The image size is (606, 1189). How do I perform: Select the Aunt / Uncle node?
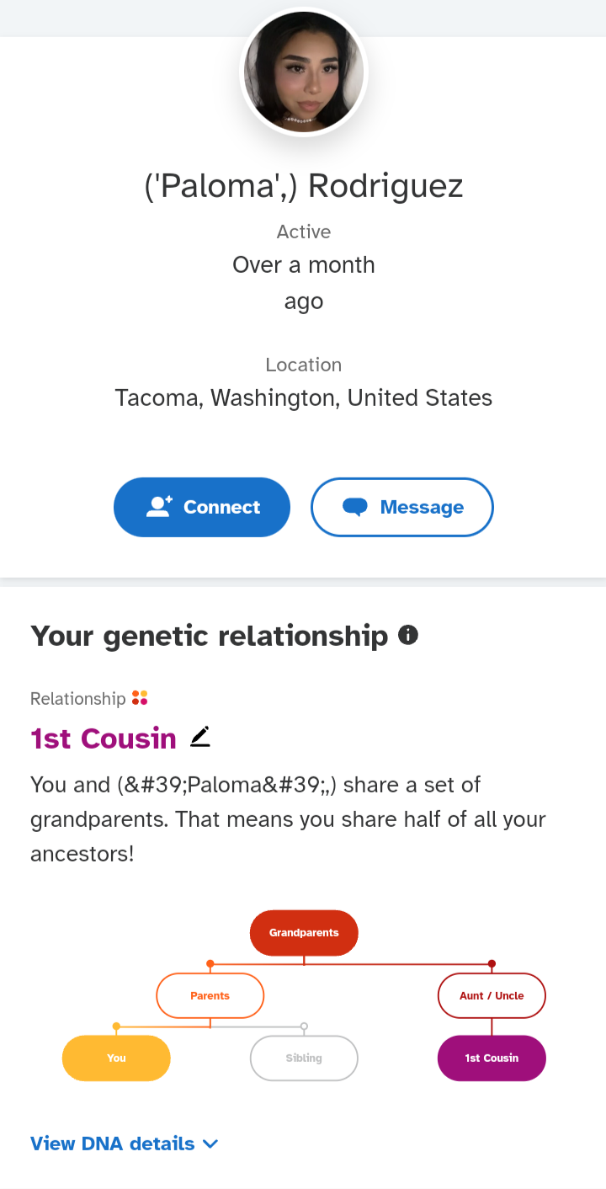click(492, 995)
